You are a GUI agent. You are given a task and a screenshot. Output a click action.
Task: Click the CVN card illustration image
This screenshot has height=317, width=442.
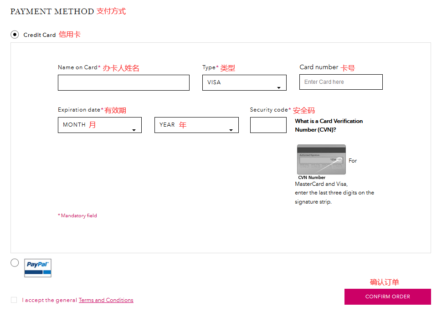coord(321,159)
